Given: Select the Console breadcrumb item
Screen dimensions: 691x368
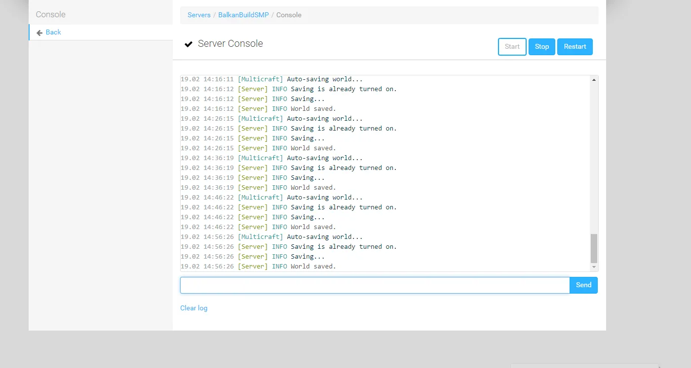Looking at the screenshot, I should pos(289,15).
